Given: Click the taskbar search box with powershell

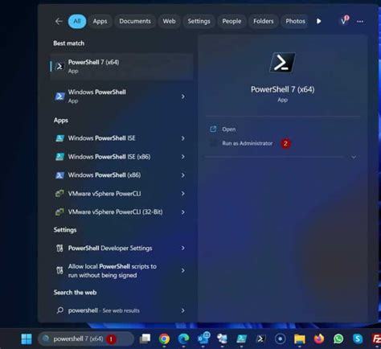Looking at the screenshot, I should tap(86, 339).
